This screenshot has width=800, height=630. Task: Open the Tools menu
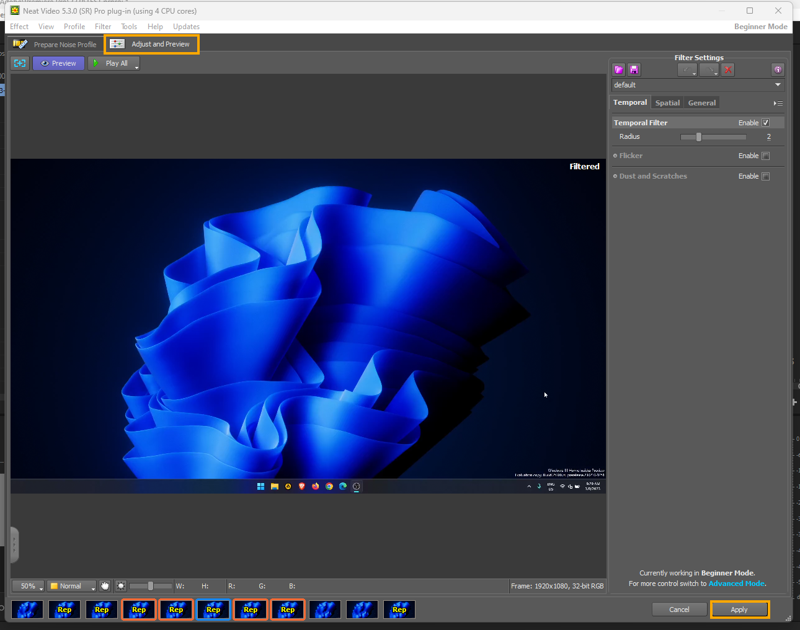[129, 27]
